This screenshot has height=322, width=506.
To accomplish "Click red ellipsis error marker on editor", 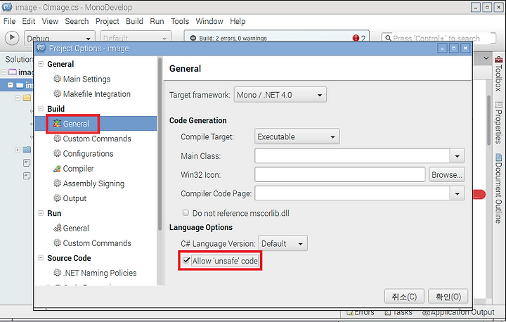I will coord(479,195).
